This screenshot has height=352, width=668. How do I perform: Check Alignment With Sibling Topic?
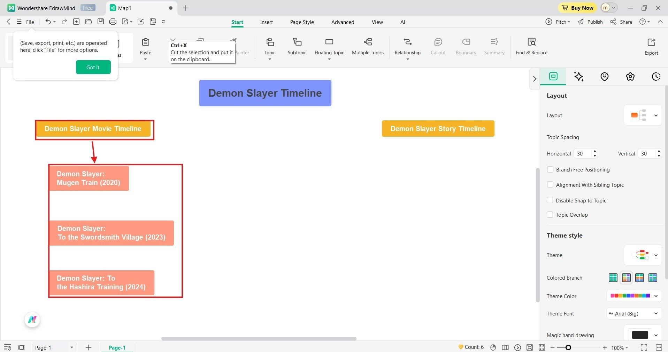[550, 185]
